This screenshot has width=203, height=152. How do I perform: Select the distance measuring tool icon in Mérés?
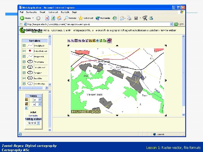coord(27,100)
